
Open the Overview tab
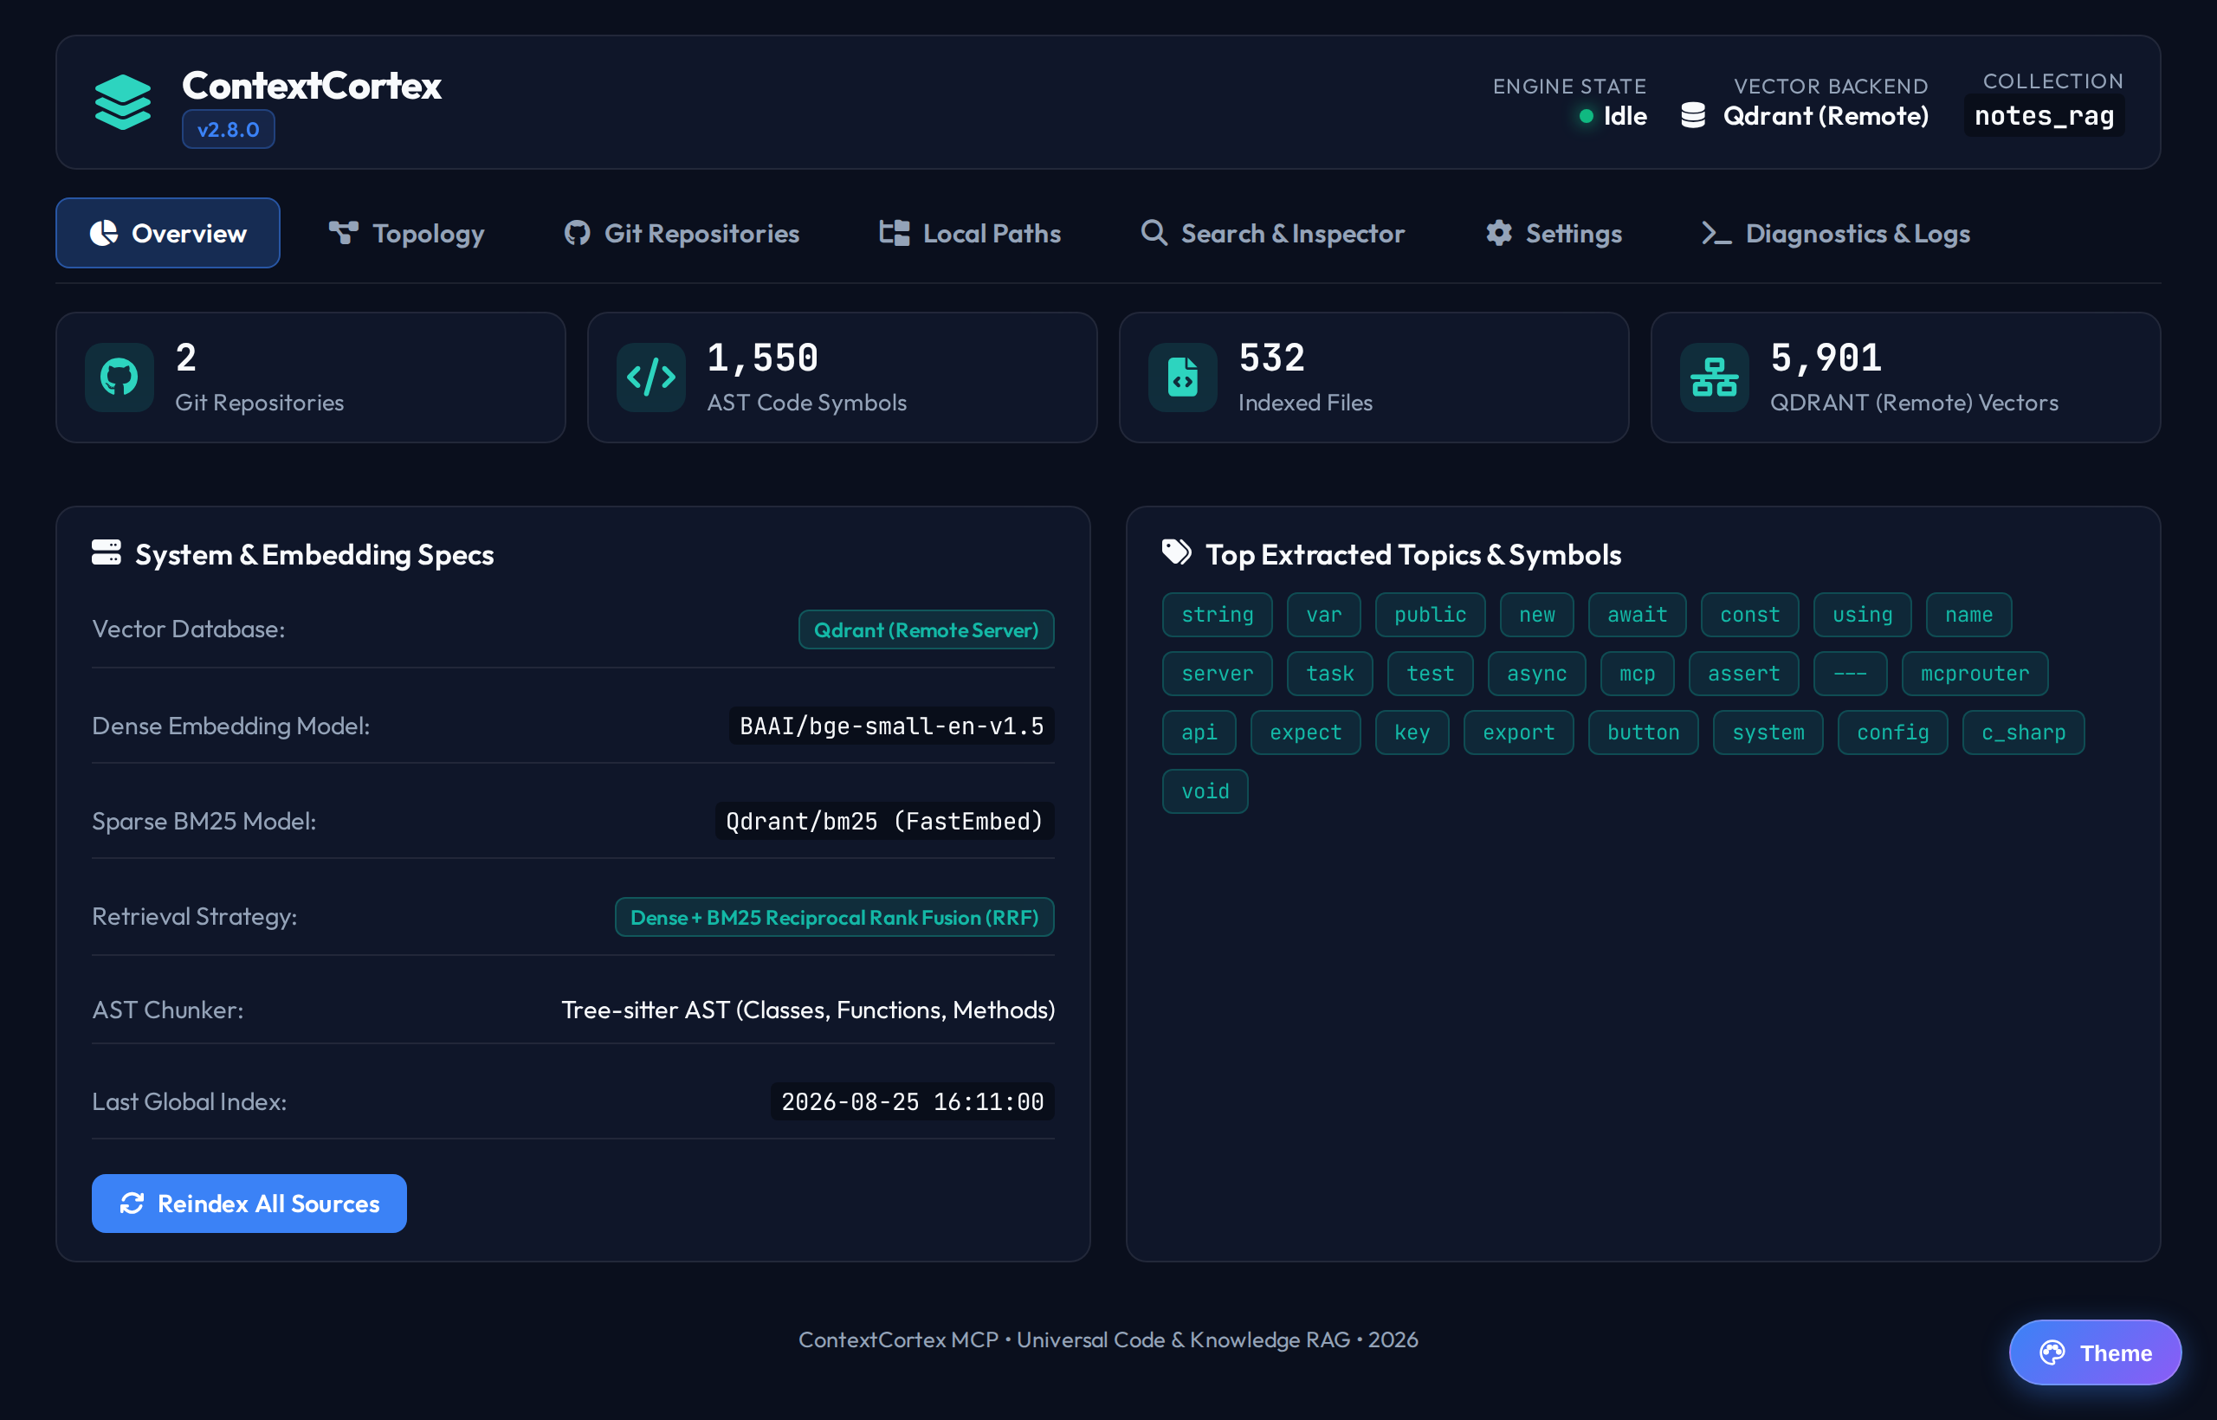click(x=168, y=233)
